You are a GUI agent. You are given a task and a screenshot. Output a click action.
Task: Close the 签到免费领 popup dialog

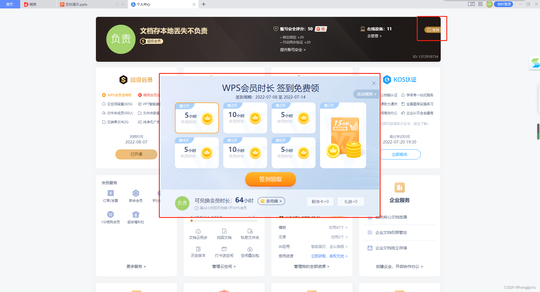[374, 83]
